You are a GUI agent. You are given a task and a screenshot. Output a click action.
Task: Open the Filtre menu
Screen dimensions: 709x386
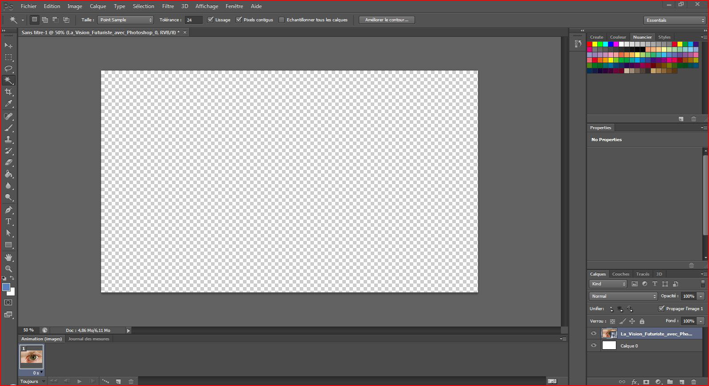pyautogui.click(x=168, y=6)
